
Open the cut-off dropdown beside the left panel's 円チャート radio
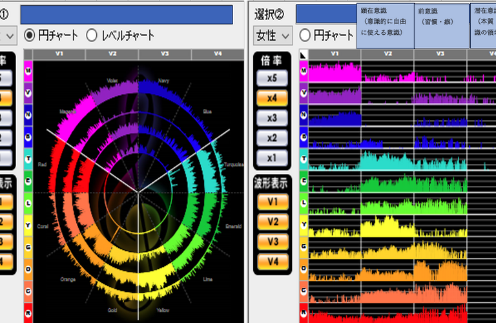click(8, 36)
